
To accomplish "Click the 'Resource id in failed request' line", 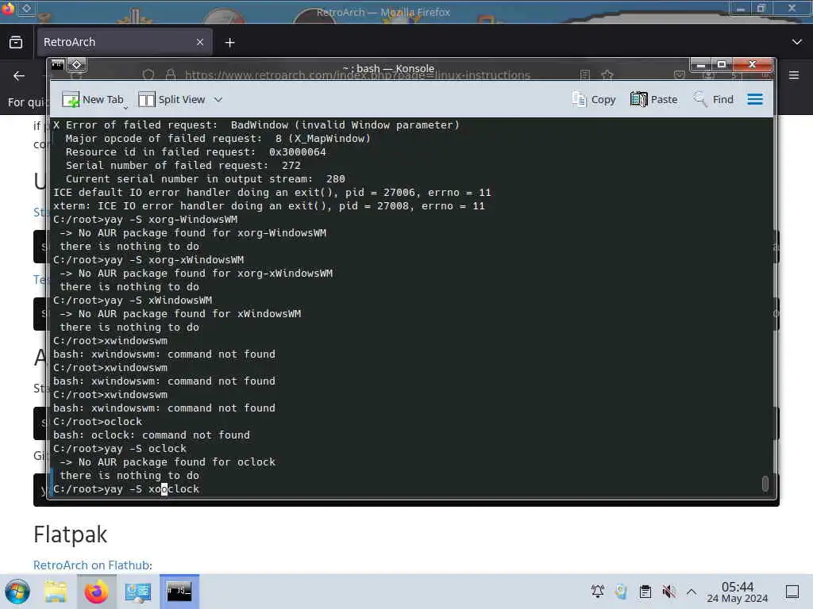I will (195, 151).
